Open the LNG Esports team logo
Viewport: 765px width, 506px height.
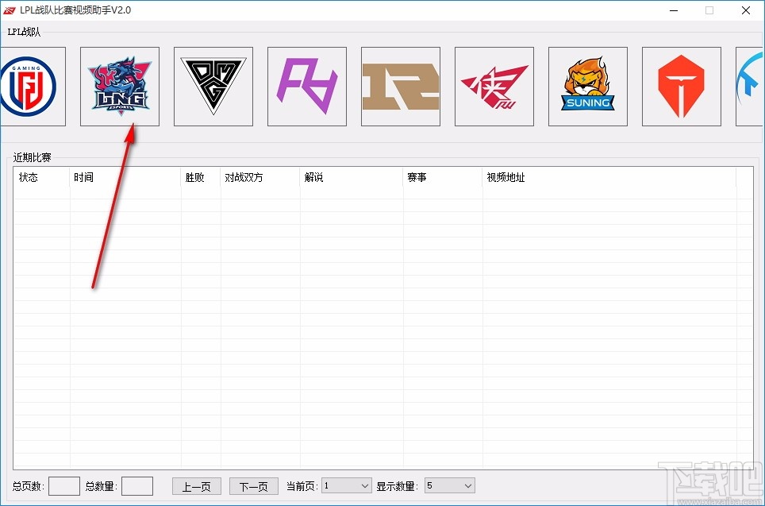[x=119, y=86]
